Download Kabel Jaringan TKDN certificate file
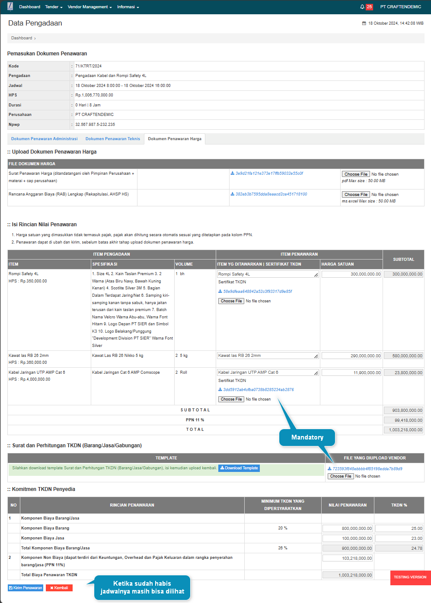This screenshot has height=603, width=431. coord(258,390)
